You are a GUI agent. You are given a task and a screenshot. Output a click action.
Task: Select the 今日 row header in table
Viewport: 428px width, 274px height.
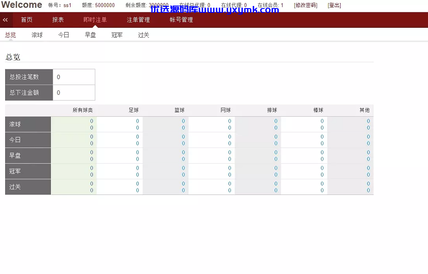[x=28, y=140]
